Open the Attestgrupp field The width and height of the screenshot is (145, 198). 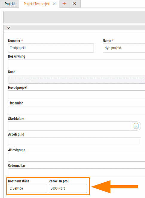[x=77, y=157]
